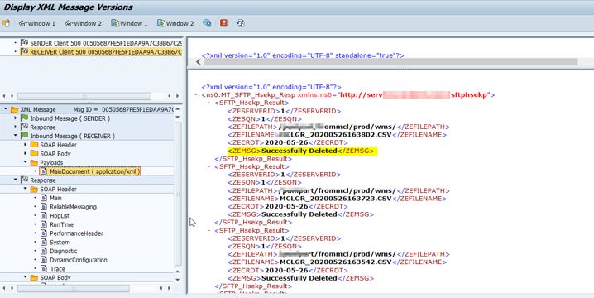Expand SOAP Header under Inbound Message RECEIVER
The image size is (594, 298).
[26, 145]
